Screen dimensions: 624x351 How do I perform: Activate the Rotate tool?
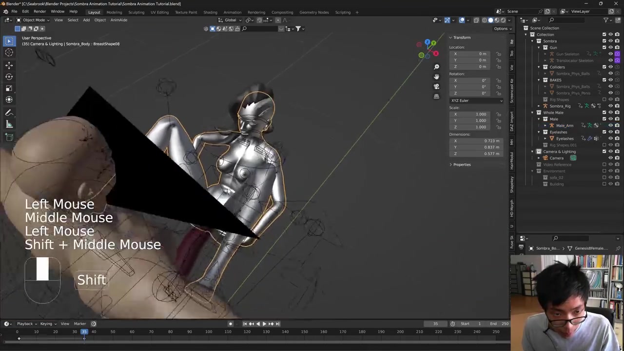[x=9, y=77]
